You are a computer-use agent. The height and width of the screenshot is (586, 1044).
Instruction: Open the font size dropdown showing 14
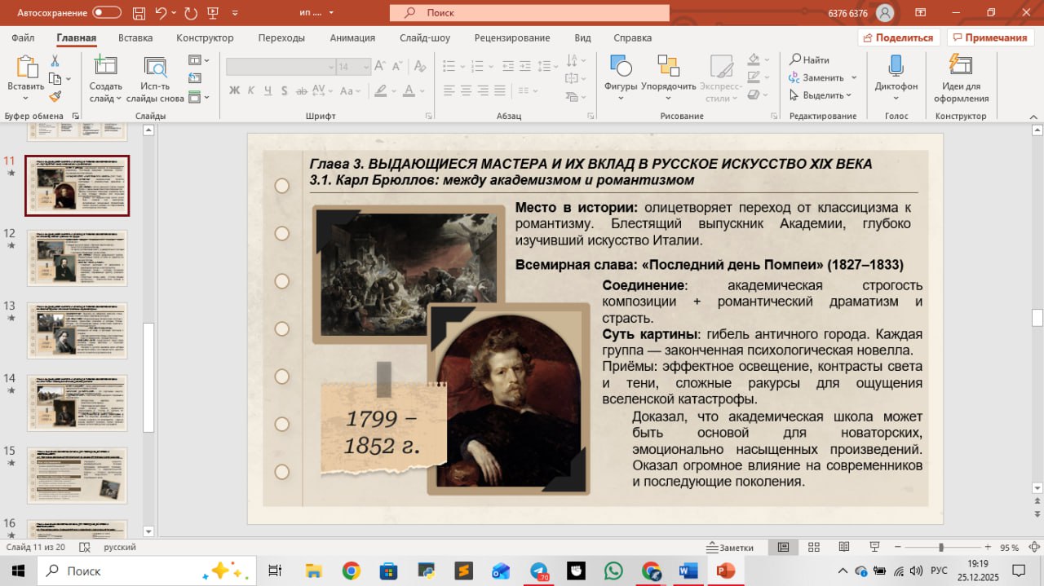[366, 67]
